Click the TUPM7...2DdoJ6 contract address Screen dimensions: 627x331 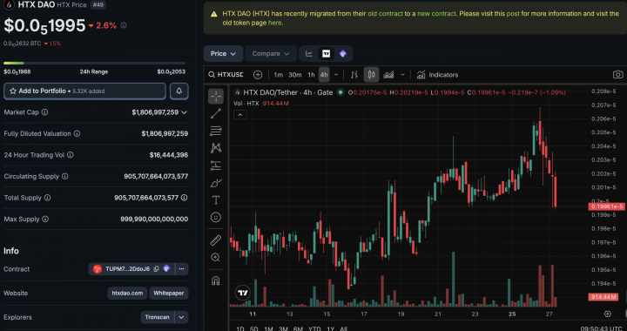(127, 269)
